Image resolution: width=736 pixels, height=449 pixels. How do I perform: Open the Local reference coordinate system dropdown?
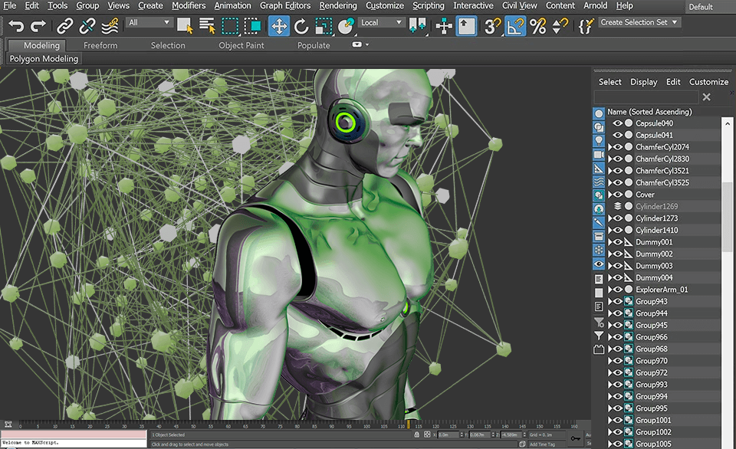pos(380,22)
